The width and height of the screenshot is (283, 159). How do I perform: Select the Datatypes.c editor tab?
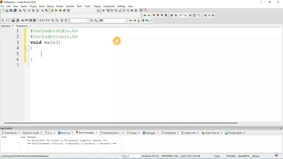(x=22, y=26)
